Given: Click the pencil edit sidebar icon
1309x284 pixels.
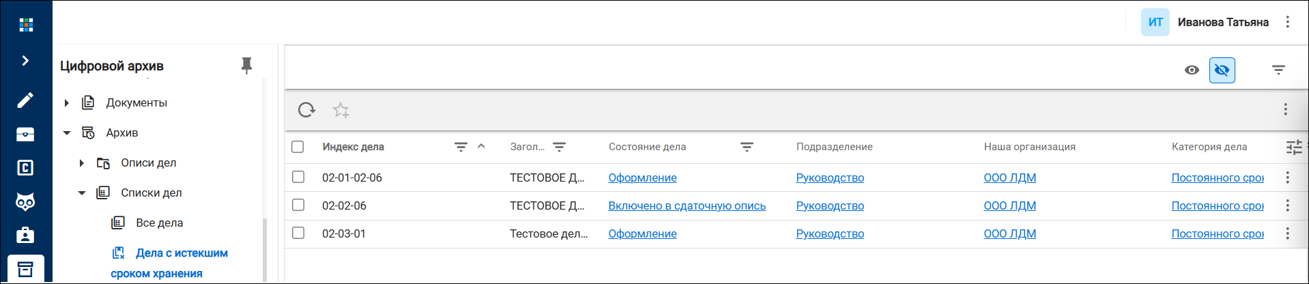Looking at the screenshot, I should point(25,100).
